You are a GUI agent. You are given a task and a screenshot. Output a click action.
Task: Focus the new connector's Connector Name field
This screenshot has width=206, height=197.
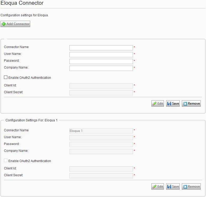(101, 48)
